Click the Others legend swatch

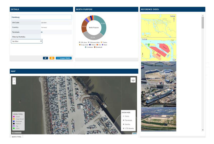(x=90, y=45)
